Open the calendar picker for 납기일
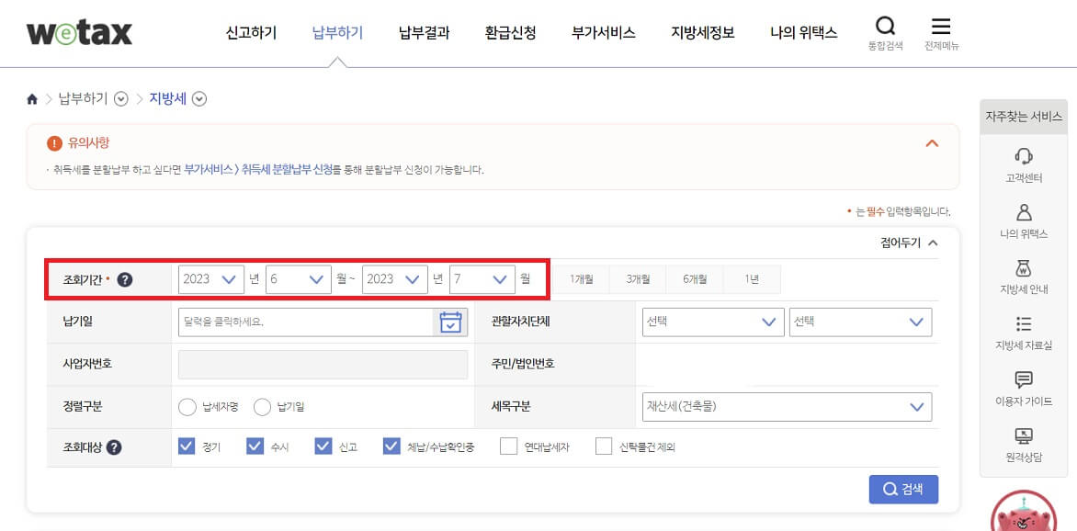Viewport: 1077px width, 531px height. pos(449,322)
